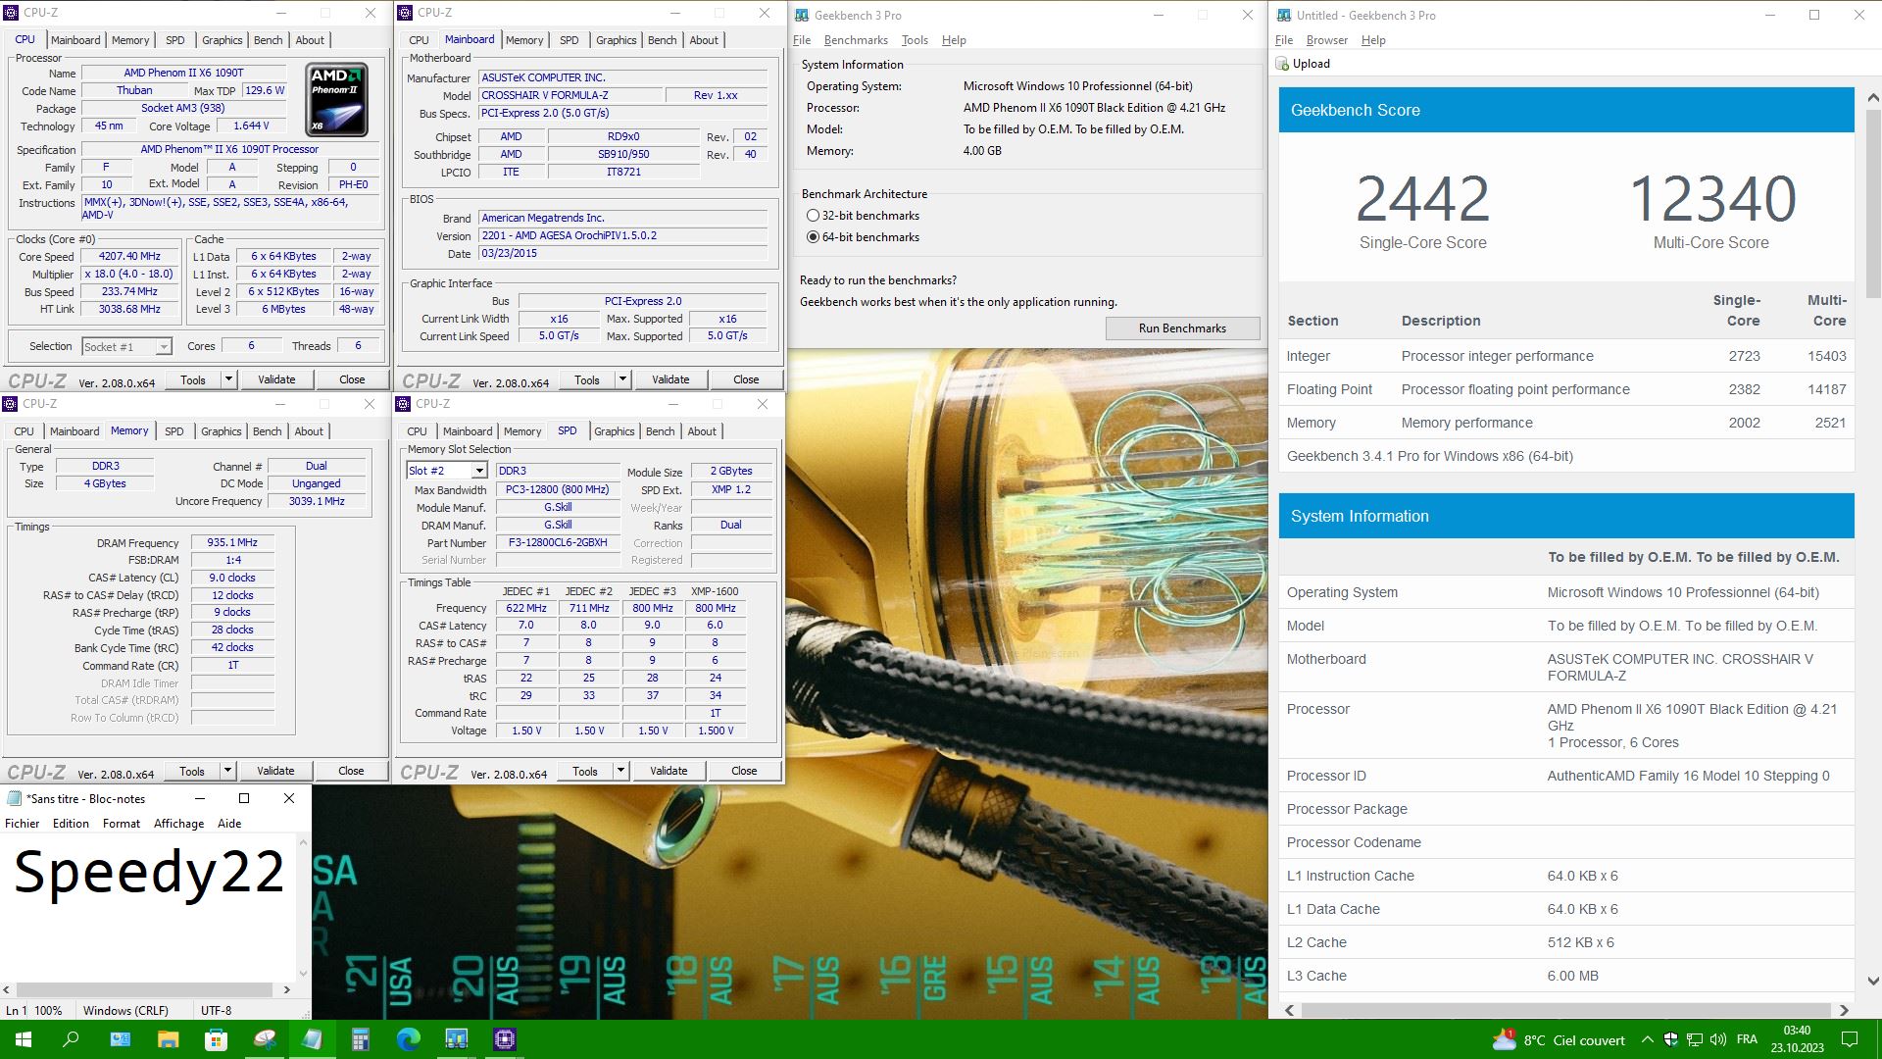1882x1059 pixels.
Task: Select CPU-Z icon in taskbar
Action: pyautogui.click(x=505, y=1039)
